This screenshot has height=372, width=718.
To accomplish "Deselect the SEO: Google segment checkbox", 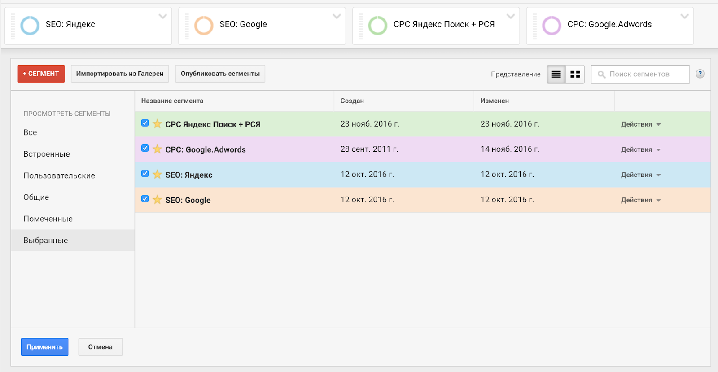I will pyautogui.click(x=145, y=199).
